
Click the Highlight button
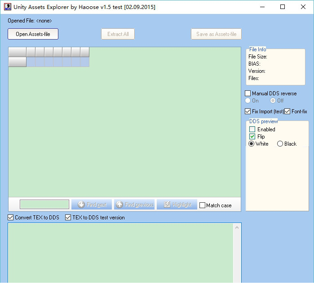[x=177, y=205]
